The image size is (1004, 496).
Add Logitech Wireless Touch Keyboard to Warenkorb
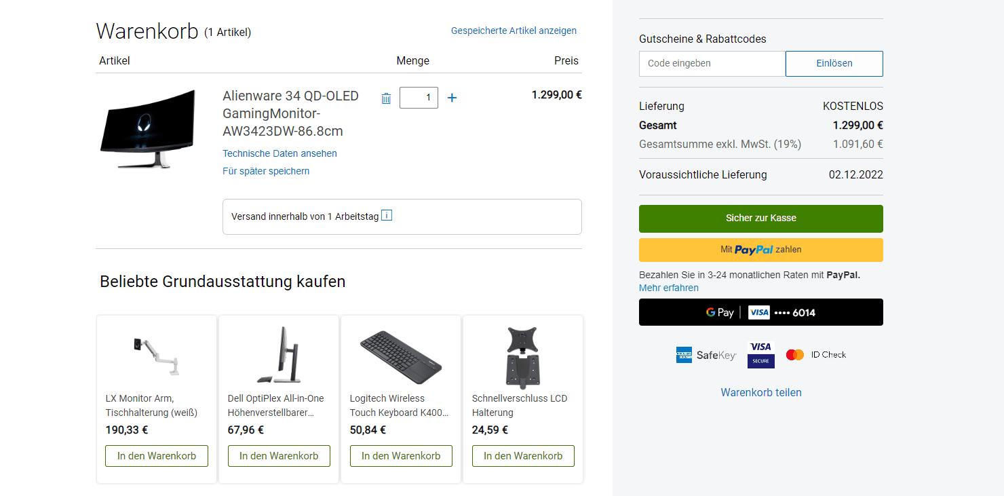pyautogui.click(x=401, y=456)
